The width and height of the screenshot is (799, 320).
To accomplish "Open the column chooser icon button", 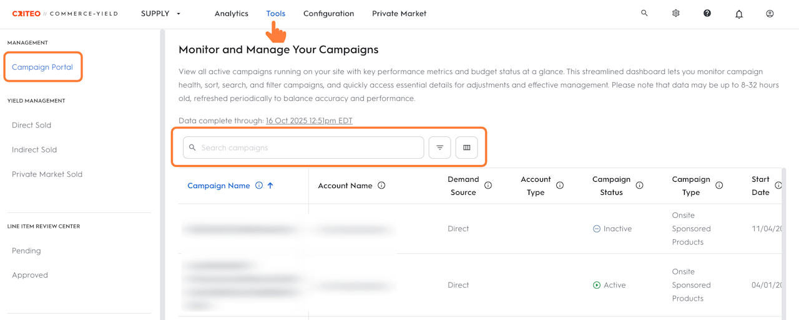I will pos(466,148).
